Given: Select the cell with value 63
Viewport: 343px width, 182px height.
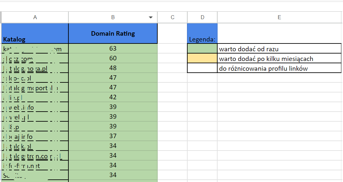Looking at the screenshot, I should (113, 48).
